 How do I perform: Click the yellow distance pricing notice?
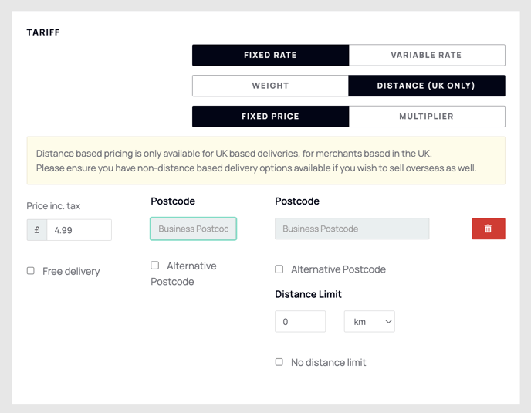[x=265, y=161]
